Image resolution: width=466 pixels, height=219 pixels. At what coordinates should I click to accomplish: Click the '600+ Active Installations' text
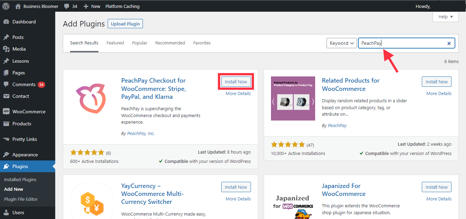[x=94, y=161]
